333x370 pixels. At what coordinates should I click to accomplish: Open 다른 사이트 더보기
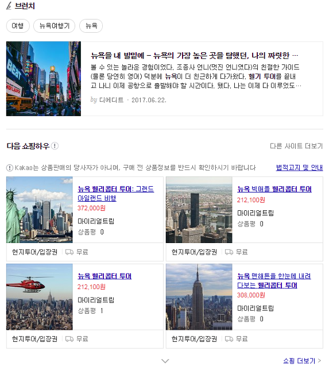pos(296,146)
